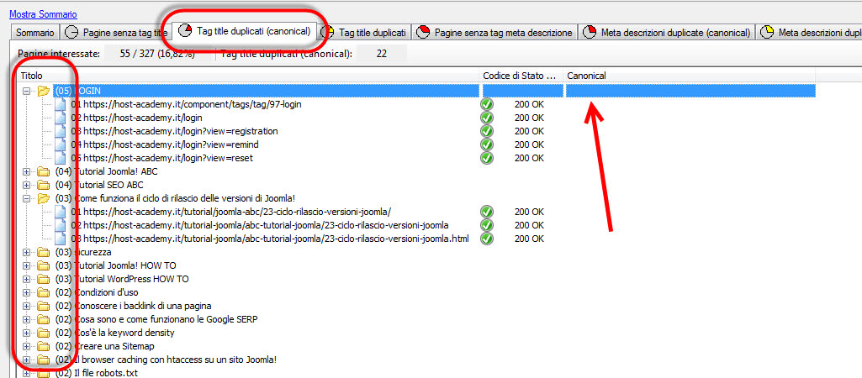Expand the Condizioni d'uso group

pyautogui.click(x=26, y=292)
